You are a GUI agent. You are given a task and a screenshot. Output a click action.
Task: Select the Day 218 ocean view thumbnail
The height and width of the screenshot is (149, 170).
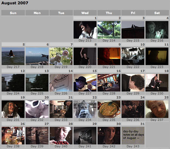37,56
